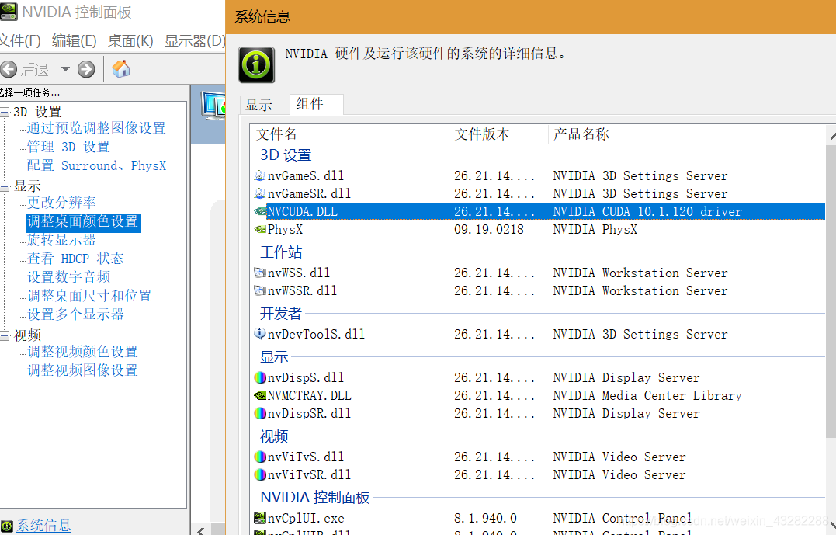
Task: Click the nvGameS.dll file icon
Action: [260, 175]
